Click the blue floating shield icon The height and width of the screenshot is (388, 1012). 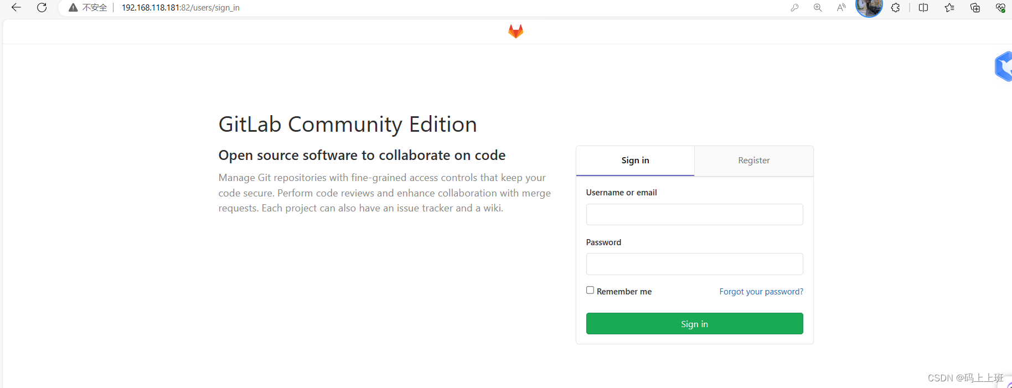[x=1004, y=66]
